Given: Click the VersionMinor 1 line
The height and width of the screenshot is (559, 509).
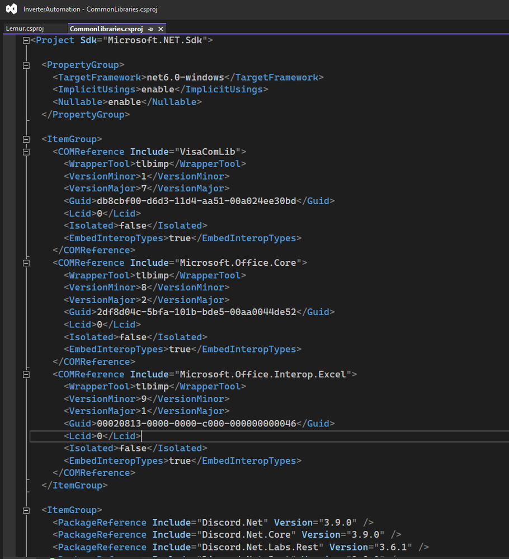Looking at the screenshot, I should pos(147,176).
